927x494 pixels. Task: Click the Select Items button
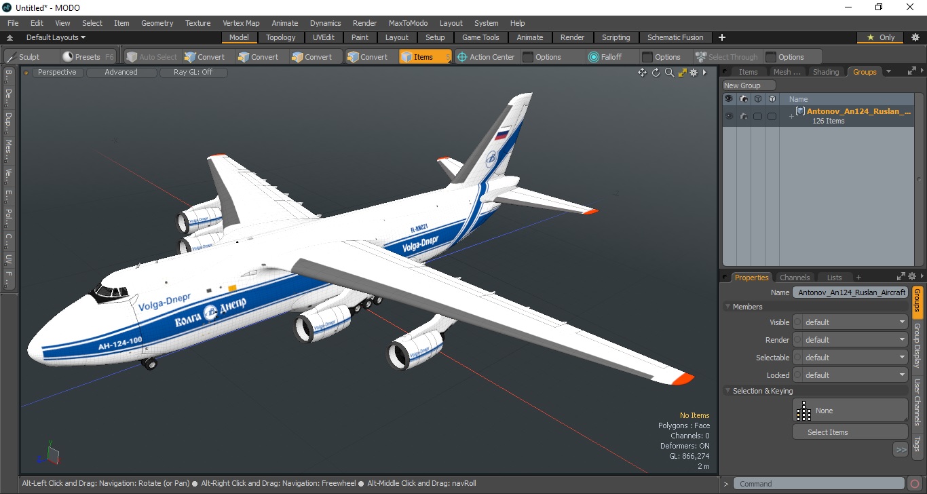click(850, 432)
